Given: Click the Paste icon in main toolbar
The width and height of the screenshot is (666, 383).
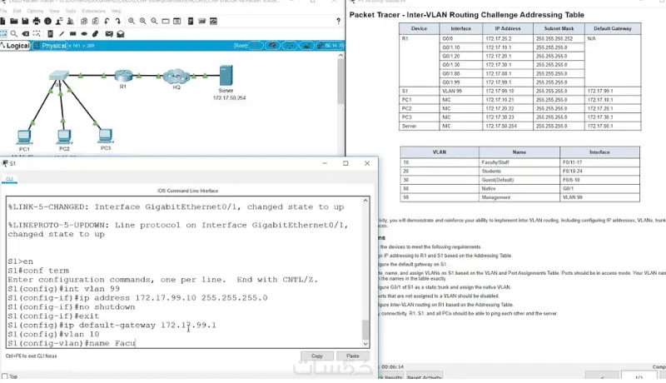Looking at the screenshot, I should coord(96,21).
